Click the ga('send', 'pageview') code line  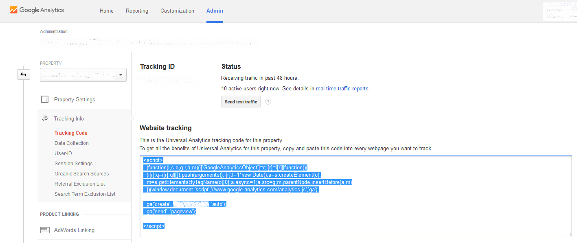point(170,212)
